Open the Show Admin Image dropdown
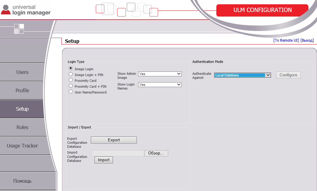 click(160, 74)
